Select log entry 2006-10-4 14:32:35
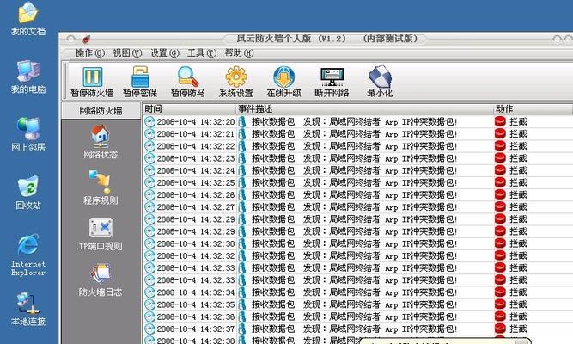Screen dimensions: 573x344 pos(357,304)
